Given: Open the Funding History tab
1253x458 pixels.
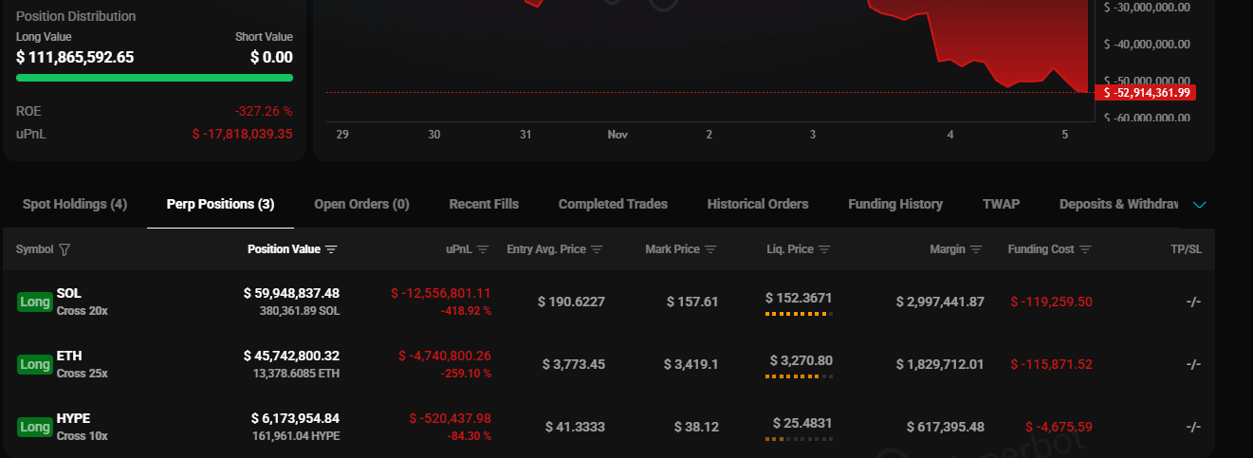Looking at the screenshot, I should (894, 204).
